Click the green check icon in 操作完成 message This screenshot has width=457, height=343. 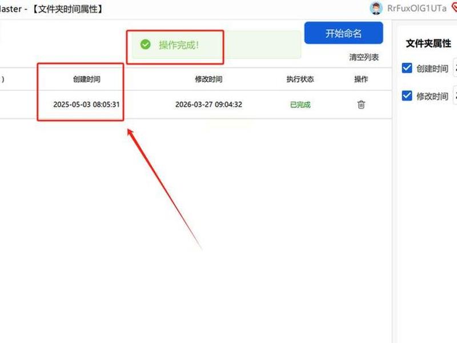tap(146, 45)
